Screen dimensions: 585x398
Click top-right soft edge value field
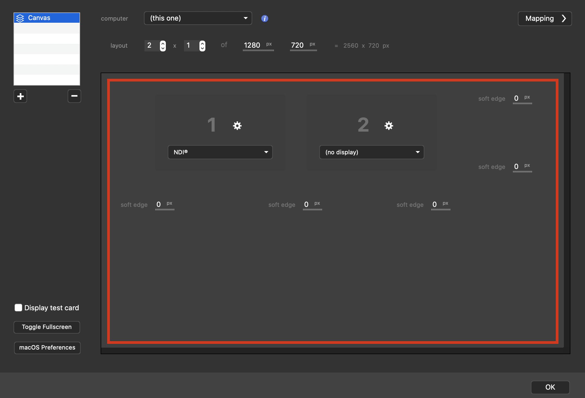517,98
